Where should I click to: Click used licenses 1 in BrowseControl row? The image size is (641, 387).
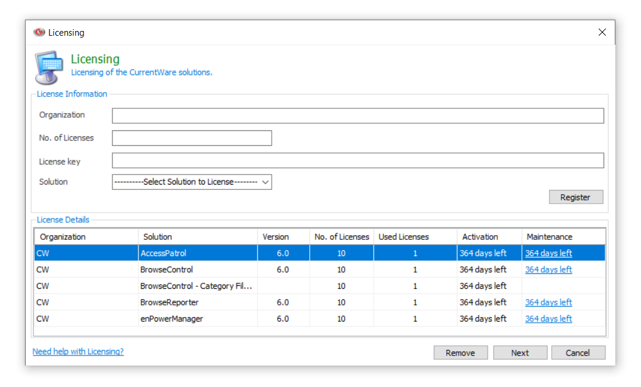(x=415, y=270)
